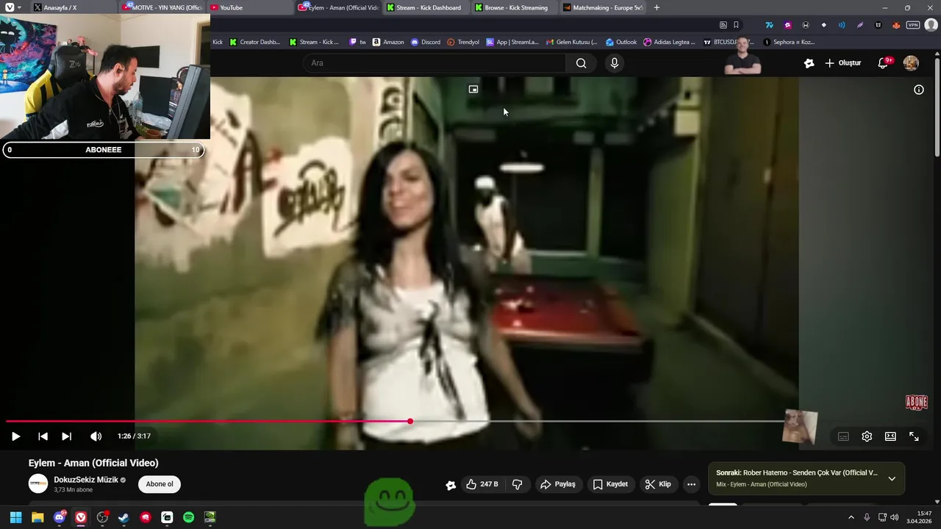The height and width of the screenshot is (529, 941).
Task: Open the Oluştur create menu
Action: click(842, 63)
